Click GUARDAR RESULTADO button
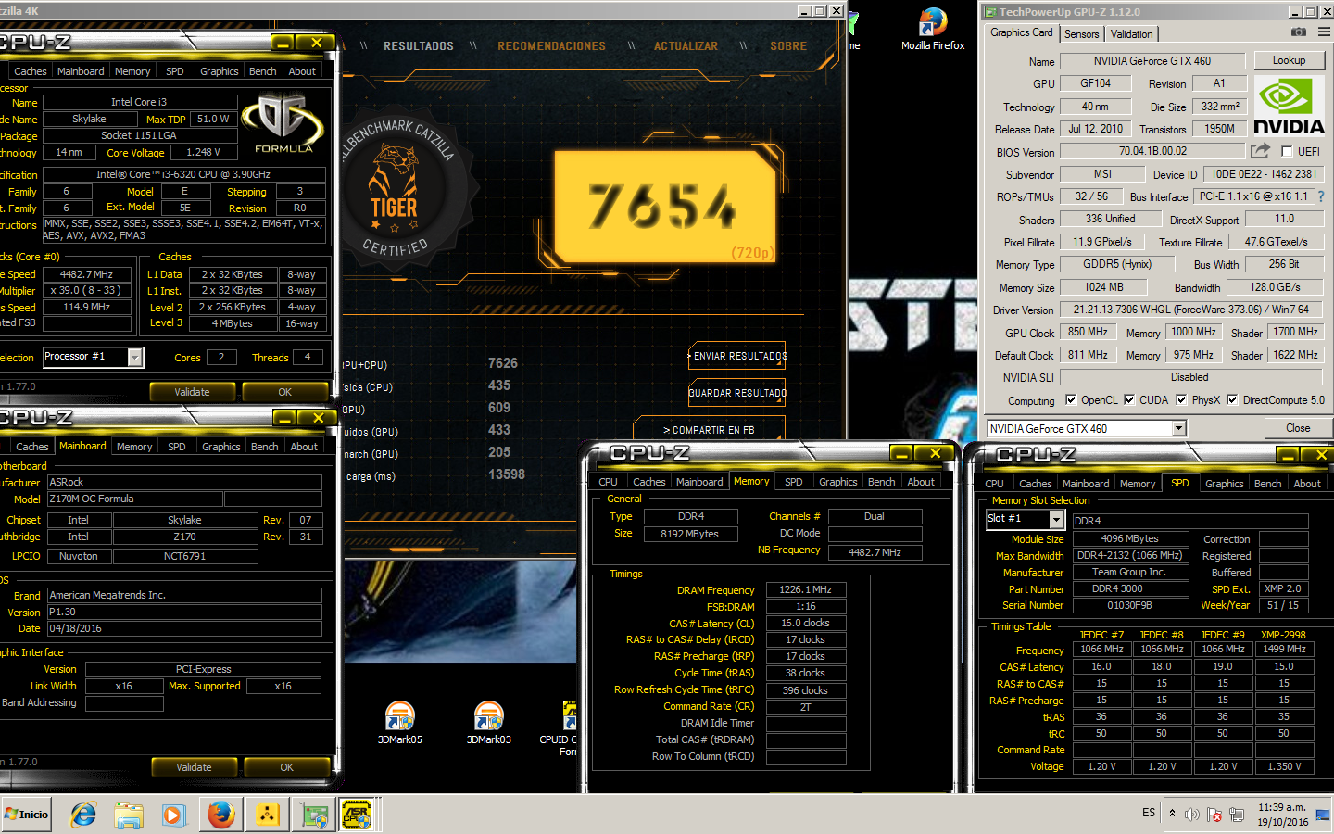The width and height of the screenshot is (1334, 834). tap(737, 393)
